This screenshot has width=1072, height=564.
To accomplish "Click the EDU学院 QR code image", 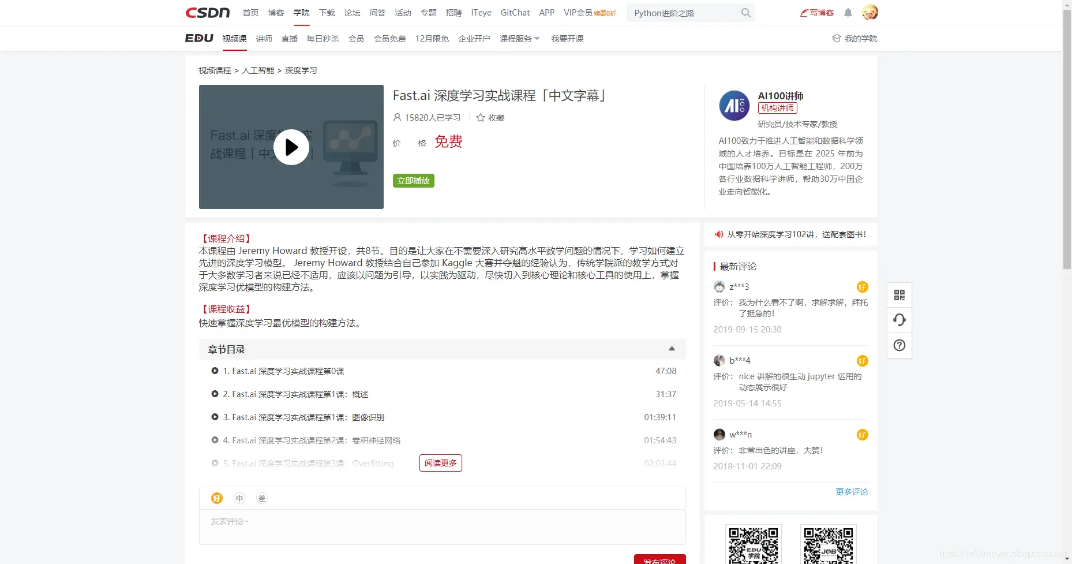I will 754,544.
